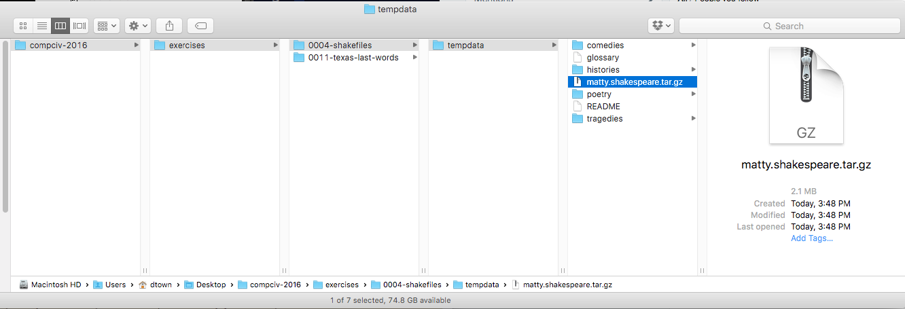This screenshot has width=905, height=309.
Task: Switch to Cover Flow view
Action: tap(79, 26)
